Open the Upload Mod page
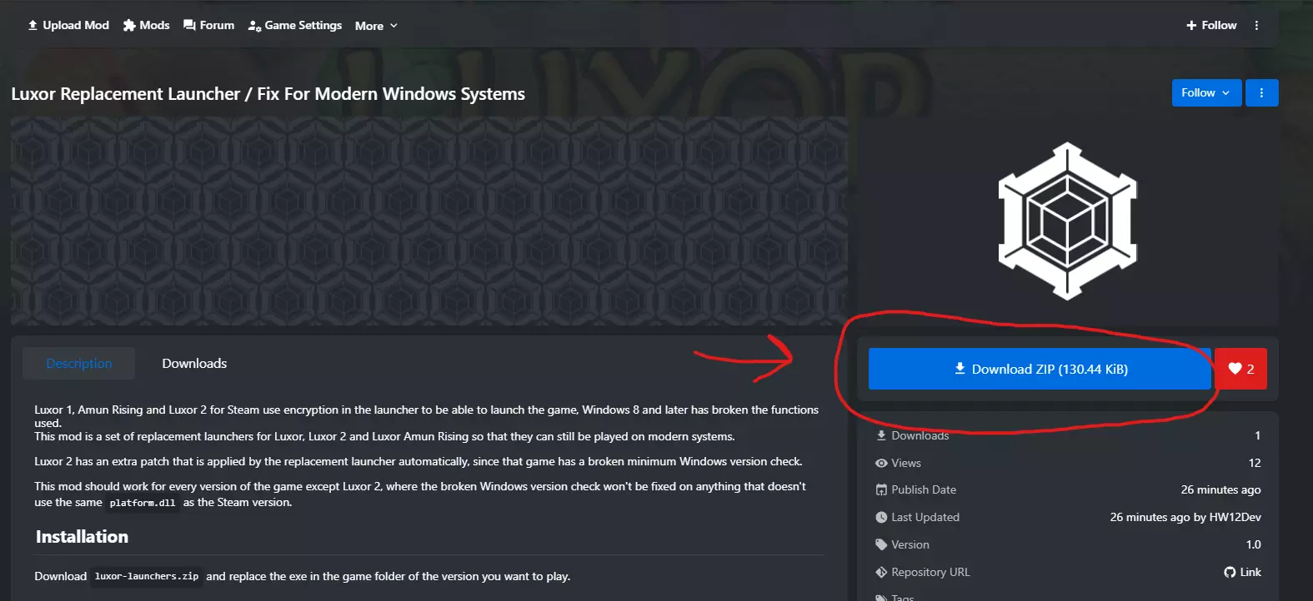 click(68, 25)
